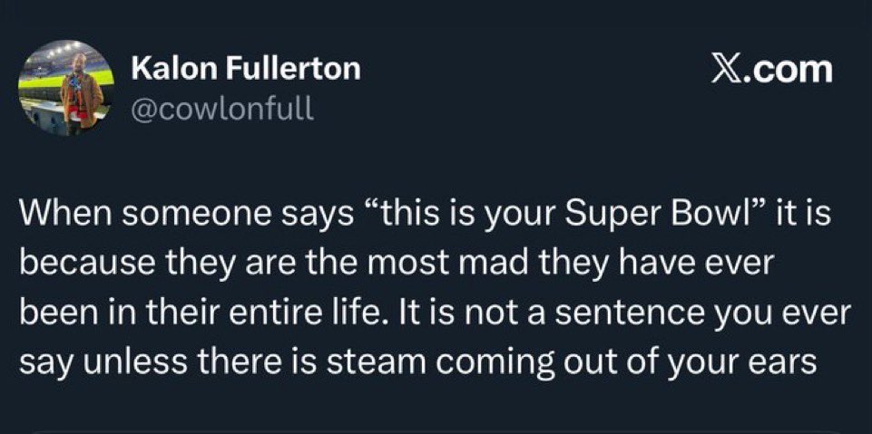Open the @cowlonfull handle
The image size is (872, 434).
coord(222,108)
